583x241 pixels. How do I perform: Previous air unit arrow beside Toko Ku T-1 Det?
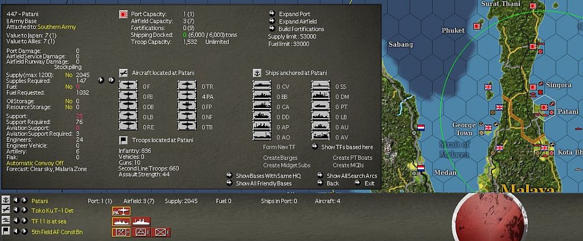click(17, 210)
